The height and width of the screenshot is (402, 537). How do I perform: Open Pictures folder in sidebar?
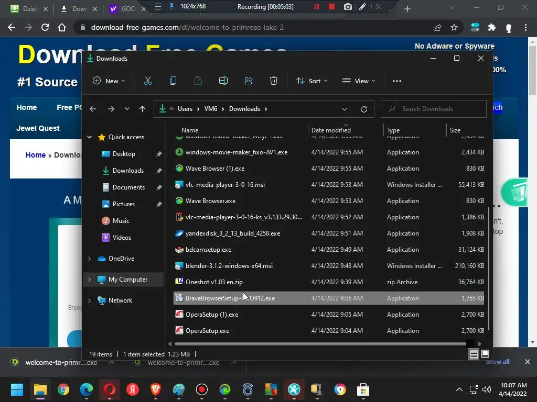(124, 204)
